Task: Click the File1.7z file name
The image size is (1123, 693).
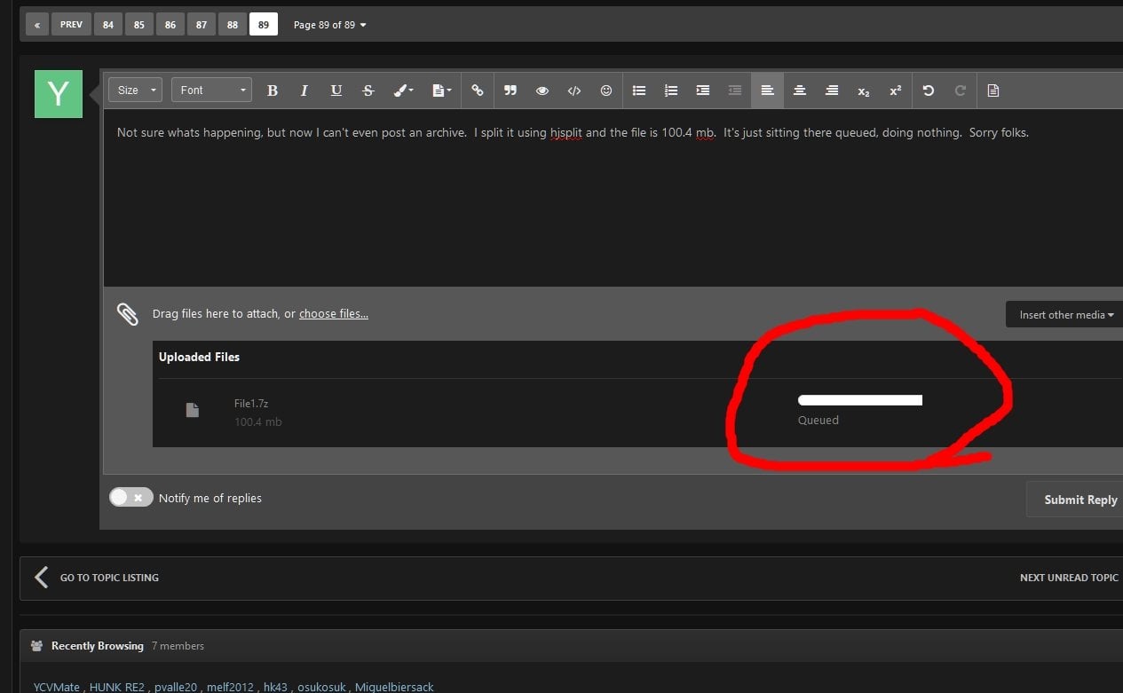Action: (x=251, y=404)
